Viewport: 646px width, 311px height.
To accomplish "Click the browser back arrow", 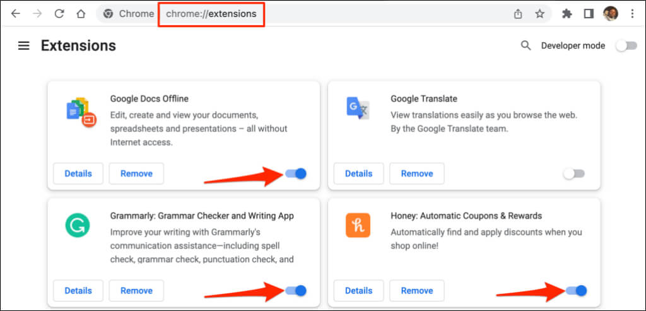I will click(15, 13).
